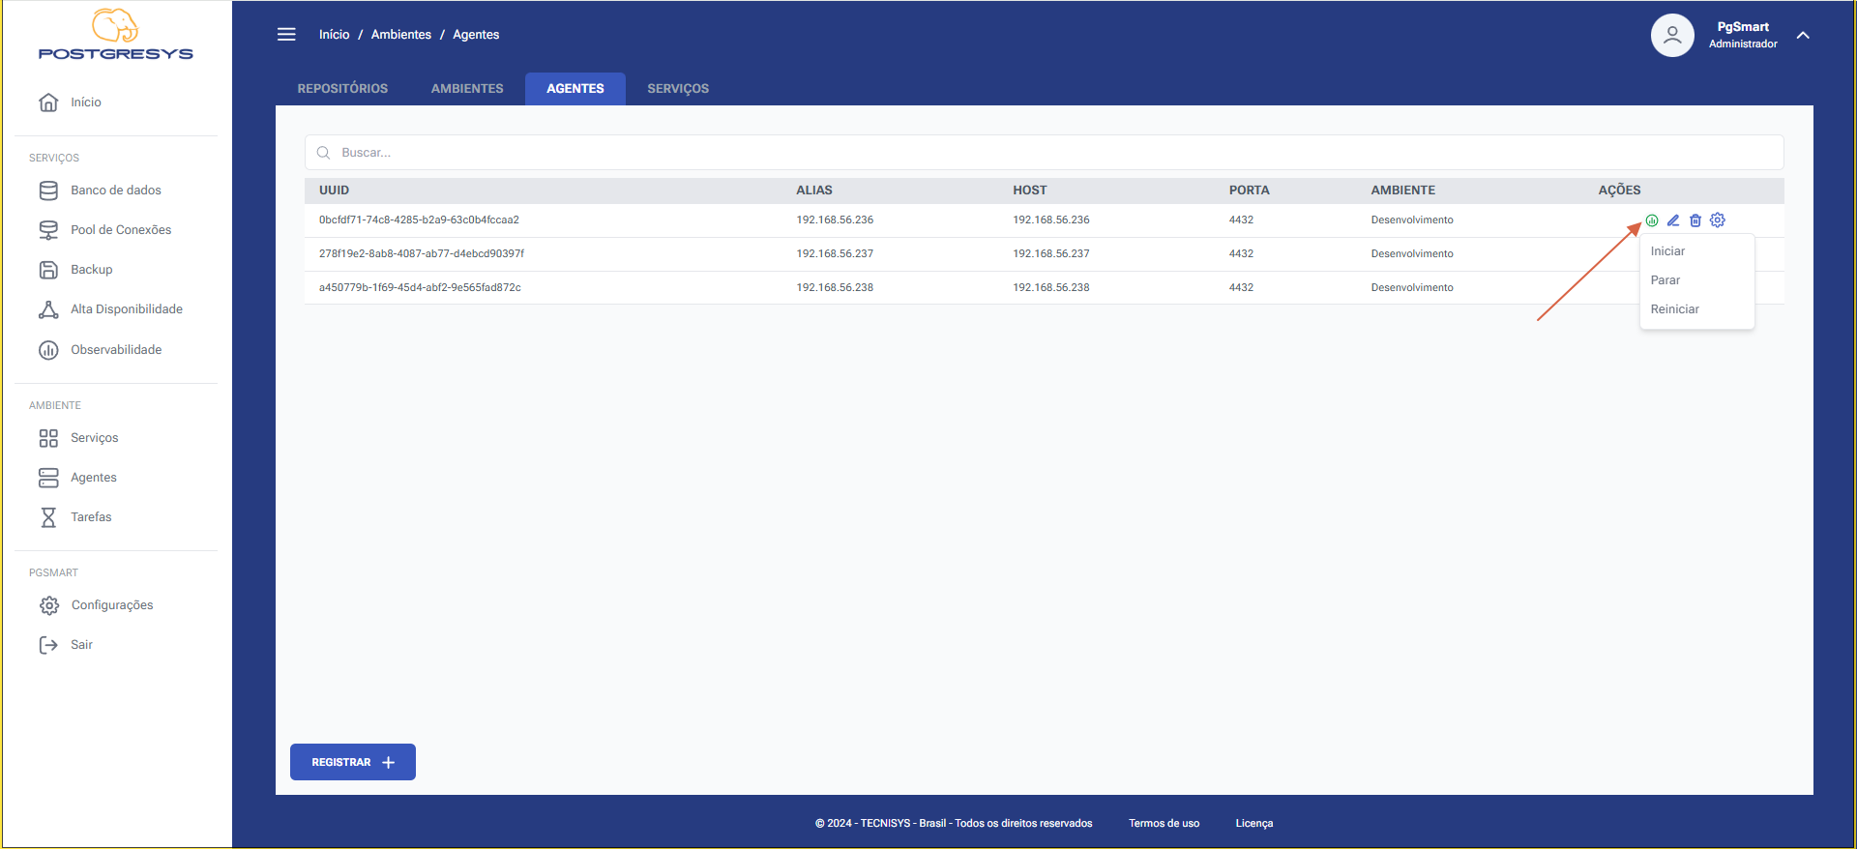Select UUID 0bcfdf71-74c8-4285-b2a9-63c0b4fccaa2

point(419,220)
